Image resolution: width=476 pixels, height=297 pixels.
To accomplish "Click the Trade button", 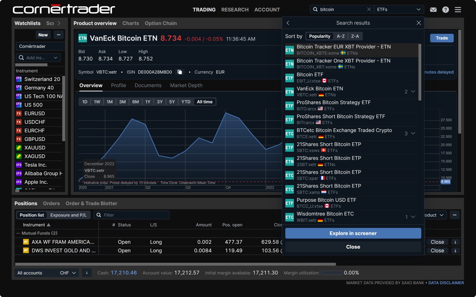I will pyautogui.click(x=442, y=38).
